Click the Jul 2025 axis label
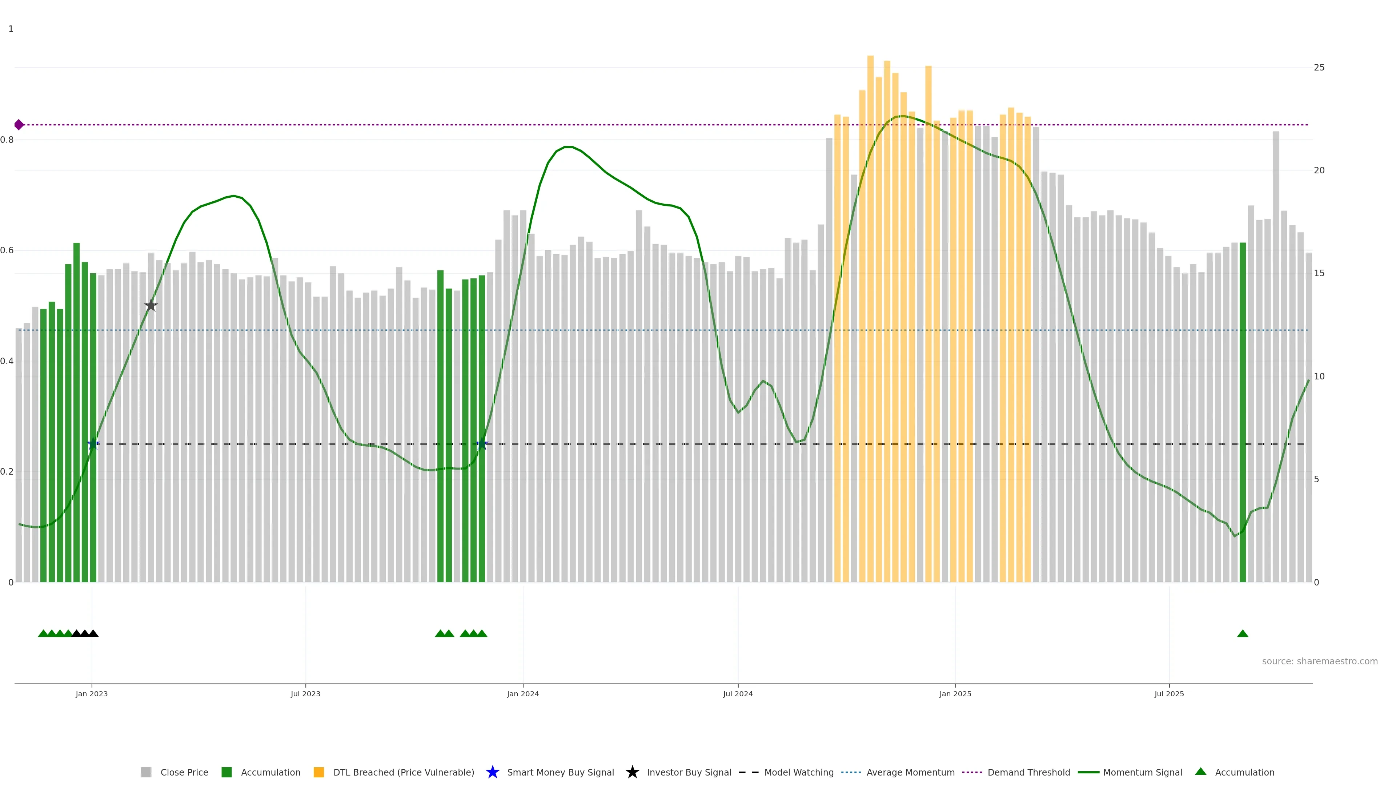The height and width of the screenshot is (785, 1396). [1169, 694]
